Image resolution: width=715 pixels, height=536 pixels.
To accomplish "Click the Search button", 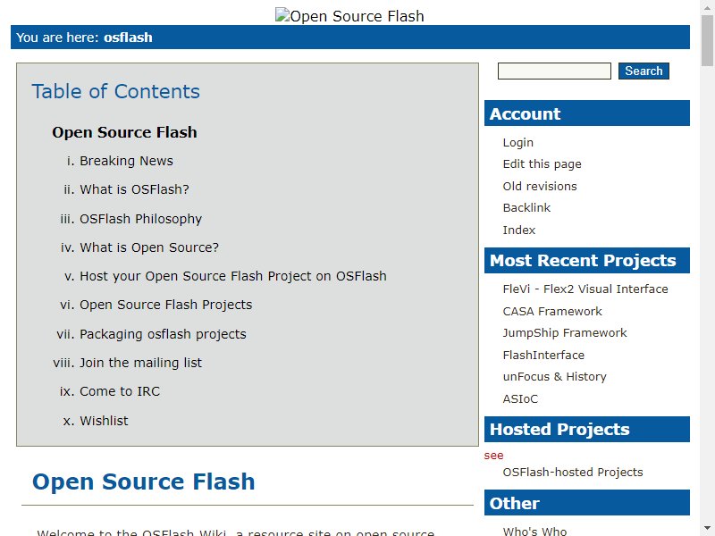I will 643,71.
